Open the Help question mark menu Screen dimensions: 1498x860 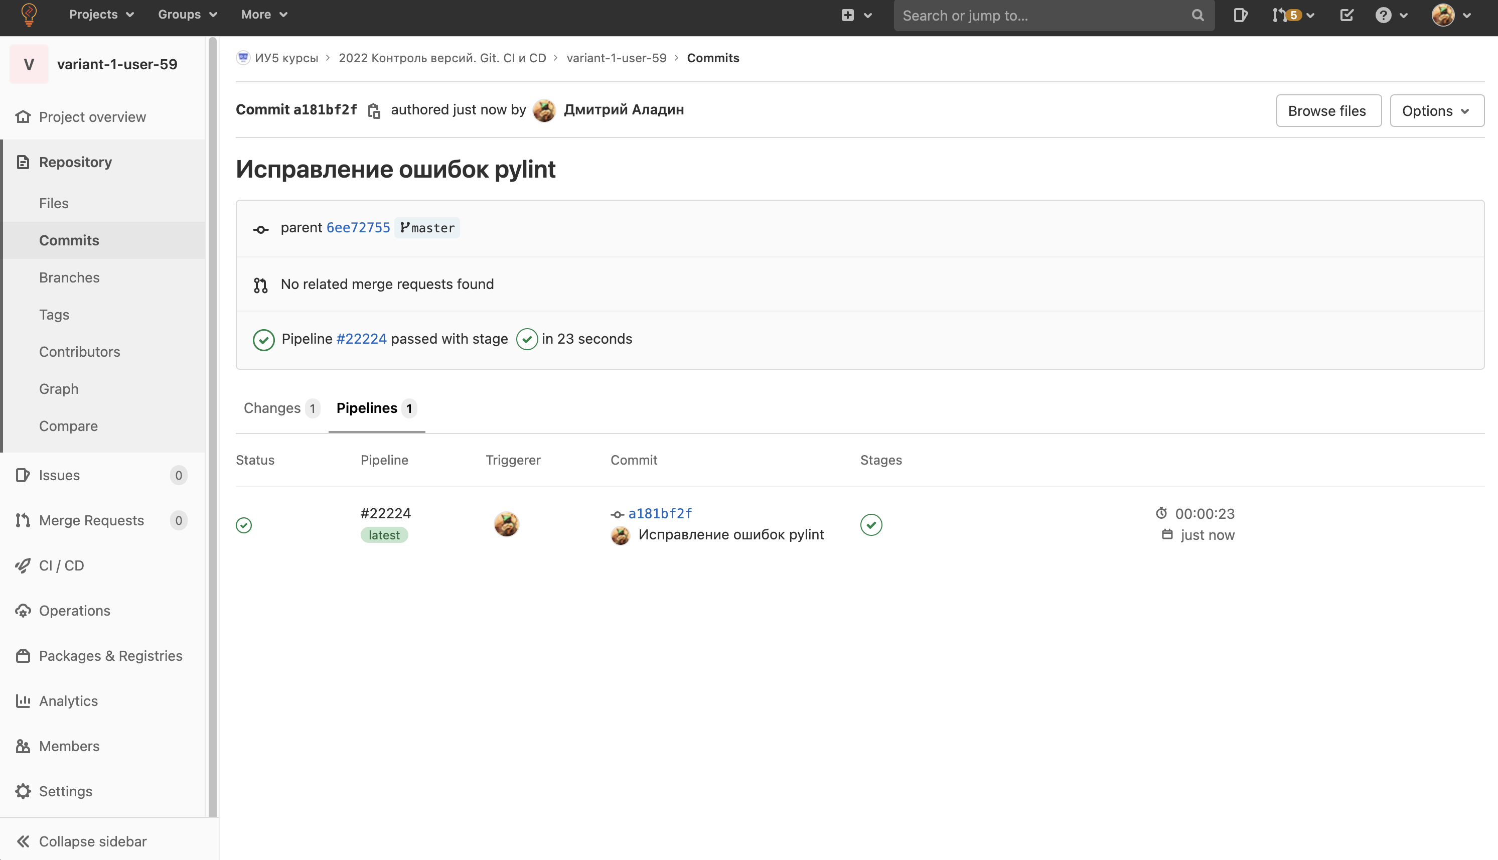pos(1391,16)
